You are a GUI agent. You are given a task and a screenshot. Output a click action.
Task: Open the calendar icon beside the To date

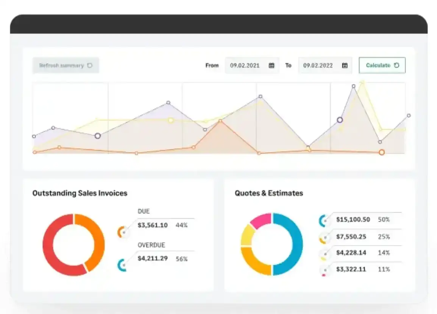[345, 65]
